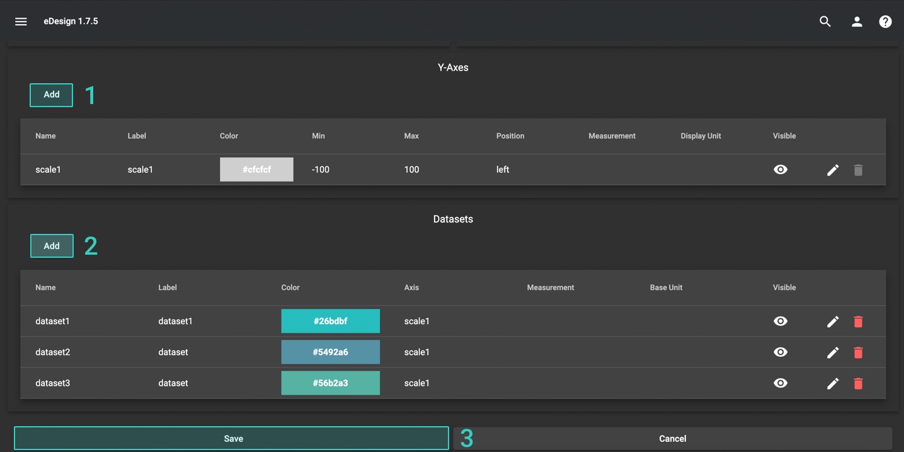Delete dataset1 with the red trash icon
Viewport: 904px width, 452px height.
(858, 322)
